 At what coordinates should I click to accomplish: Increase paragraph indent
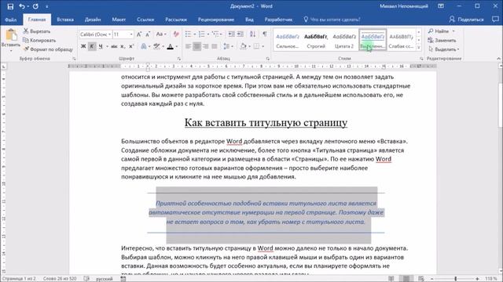(240, 34)
